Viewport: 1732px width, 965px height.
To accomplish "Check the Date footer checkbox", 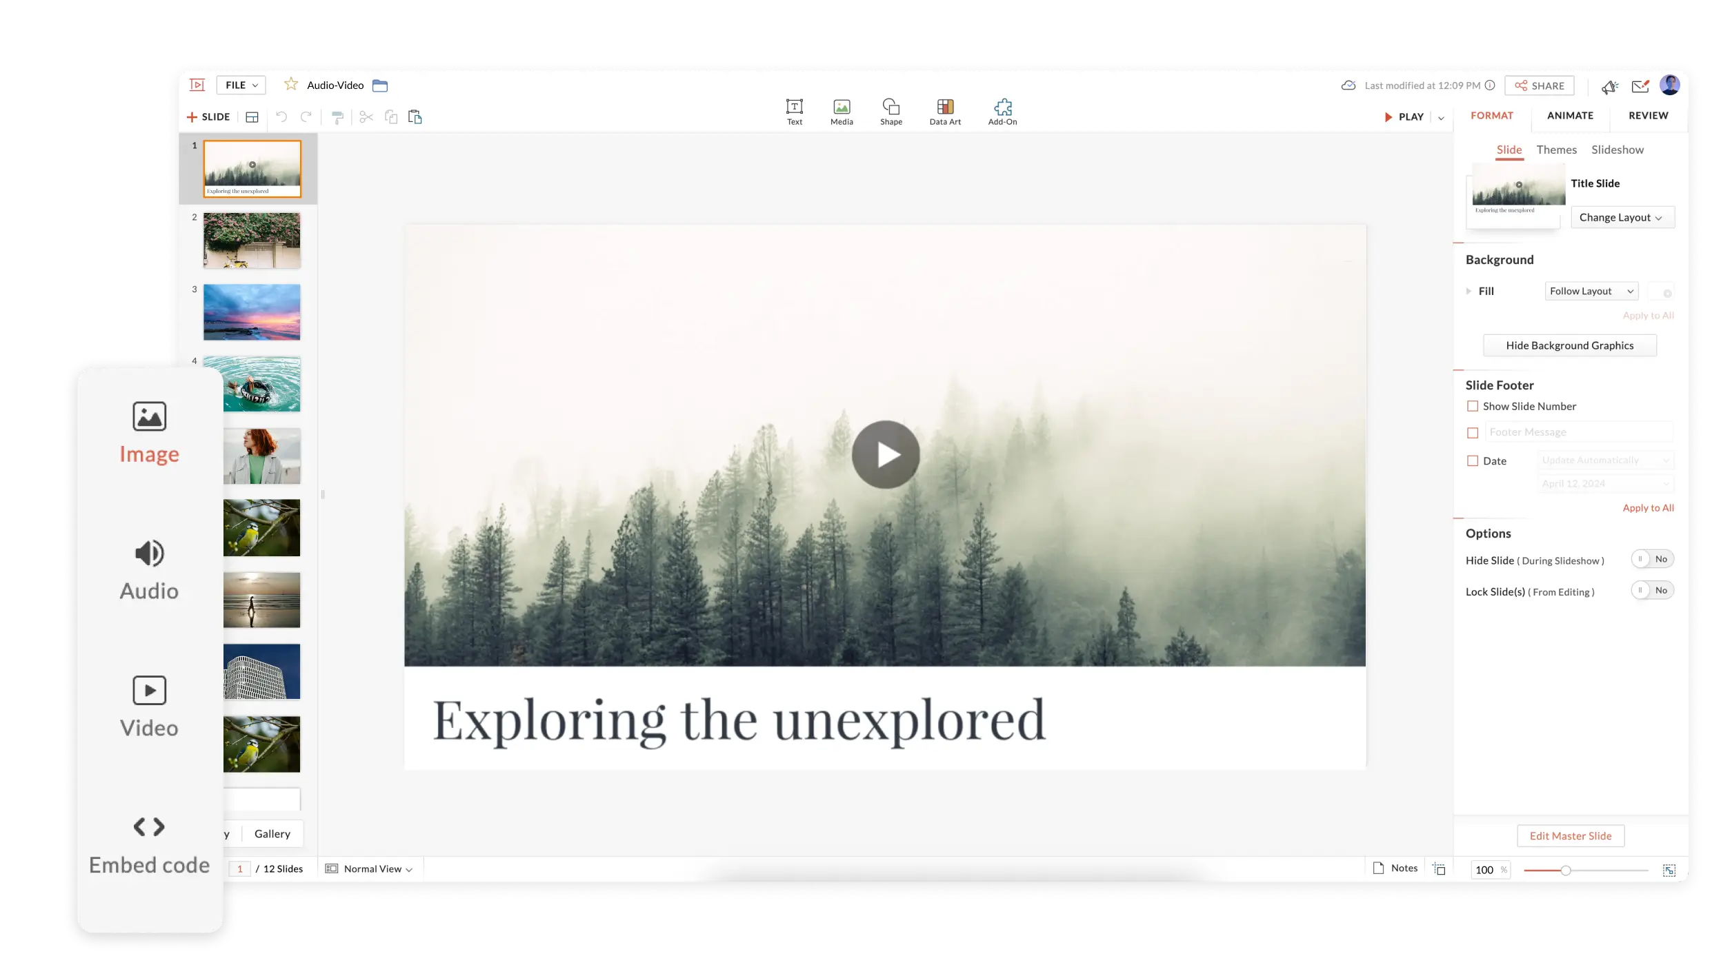I will [1473, 461].
